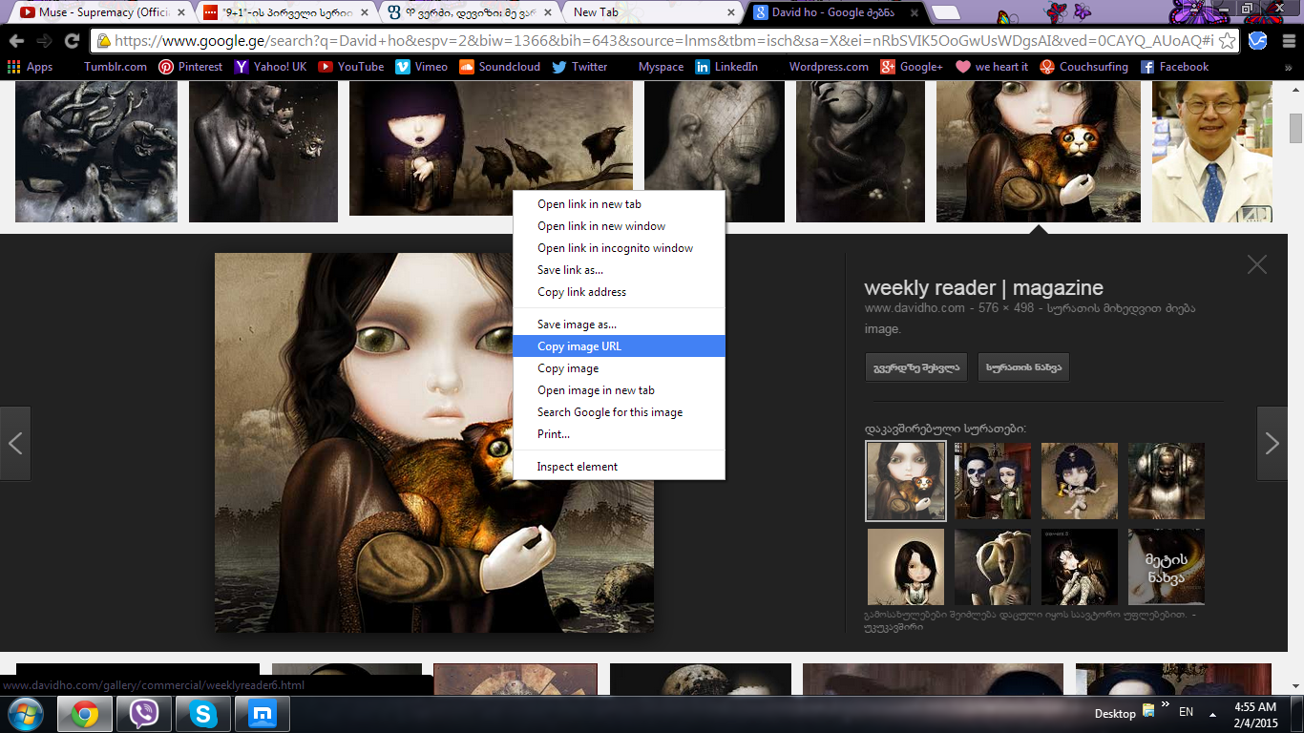
Task: Click the EN language indicator
Action: tap(1187, 712)
